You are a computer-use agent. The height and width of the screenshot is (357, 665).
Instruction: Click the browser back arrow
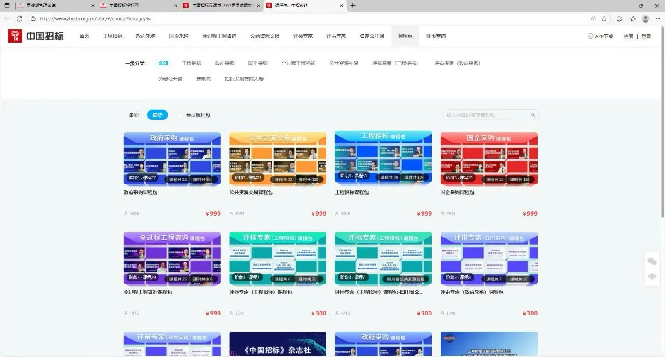[6, 19]
